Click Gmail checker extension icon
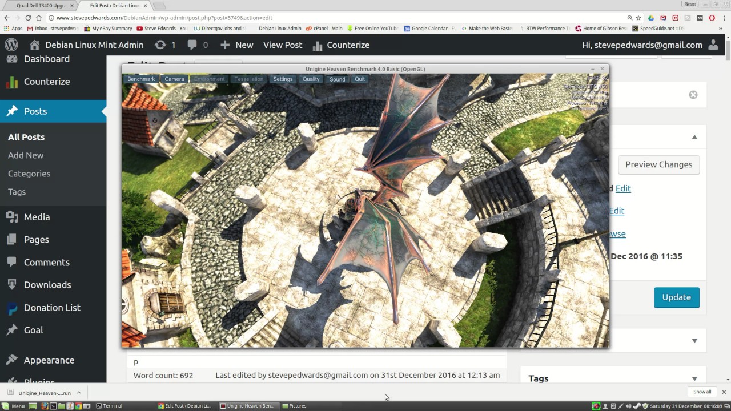This screenshot has width=731, height=411. coord(663,18)
